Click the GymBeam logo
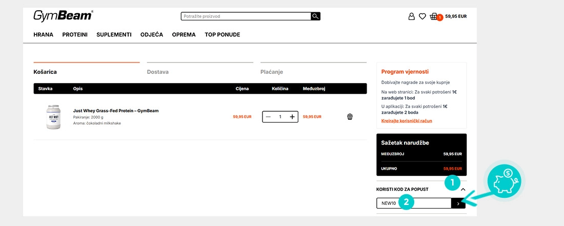Screen dimensions: 564x226 (63, 16)
